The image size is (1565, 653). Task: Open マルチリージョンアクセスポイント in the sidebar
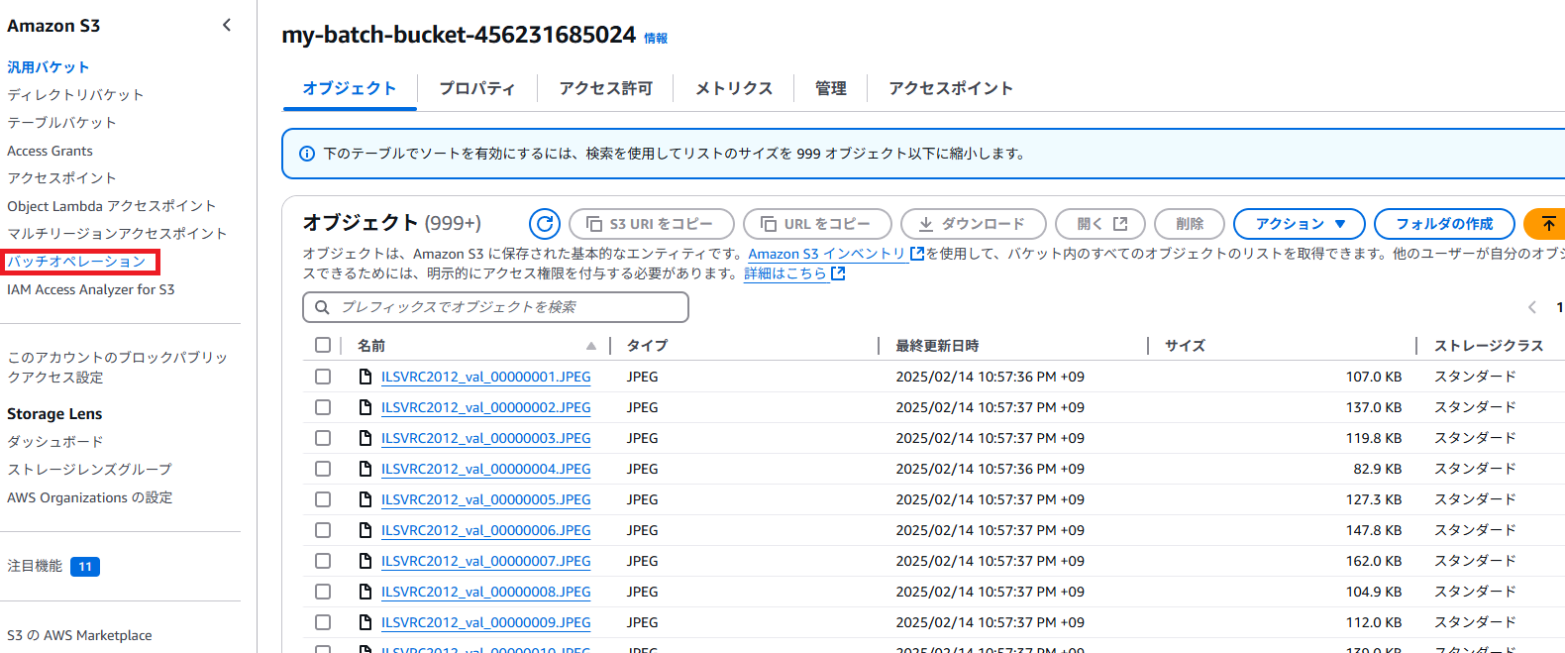(x=117, y=234)
